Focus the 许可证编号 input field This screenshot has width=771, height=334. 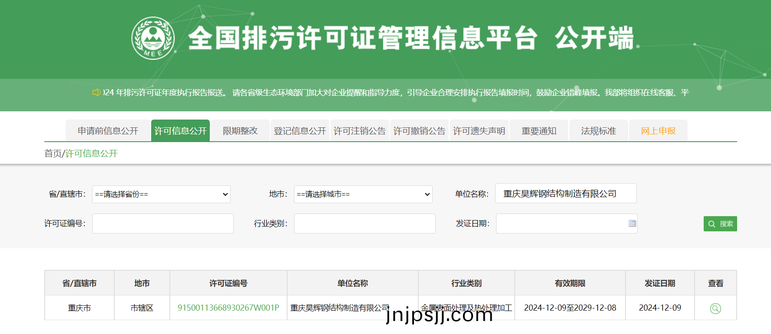(x=162, y=224)
